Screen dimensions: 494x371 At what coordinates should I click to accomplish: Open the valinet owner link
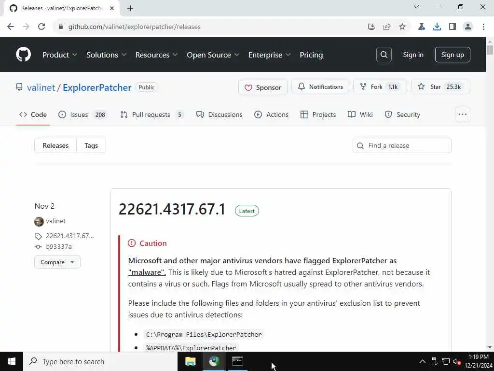click(x=41, y=87)
